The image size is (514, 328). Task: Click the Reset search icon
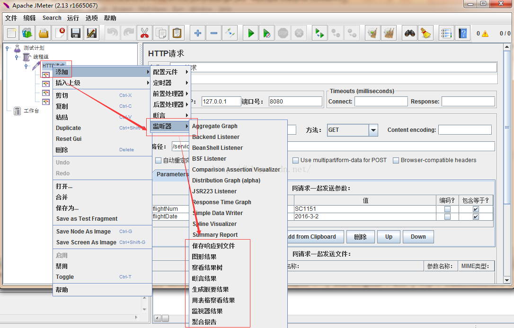[x=426, y=33]
